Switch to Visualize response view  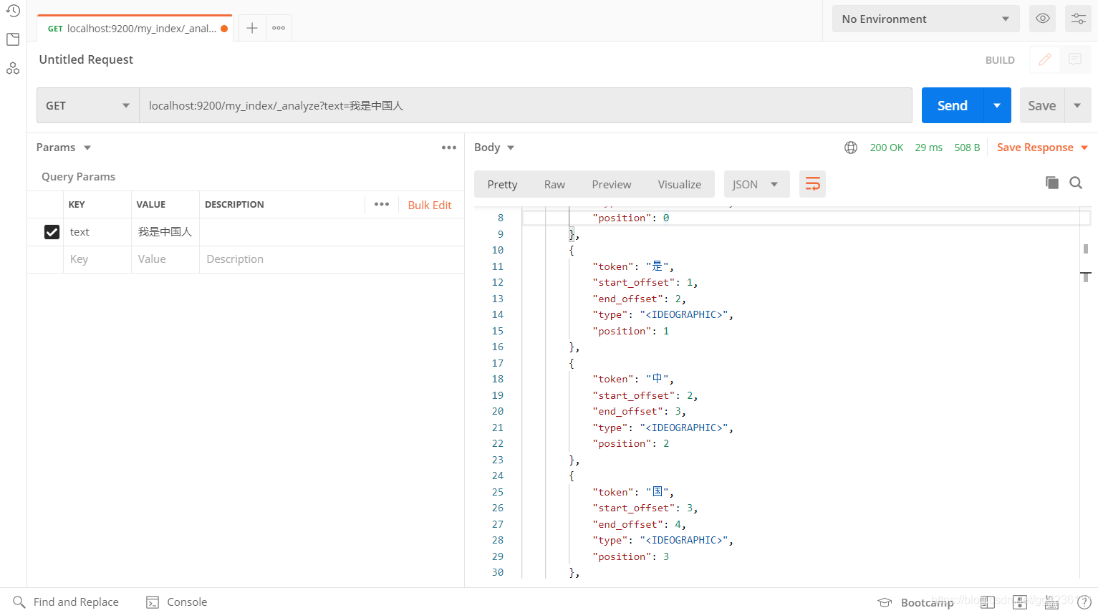(680, 184)
